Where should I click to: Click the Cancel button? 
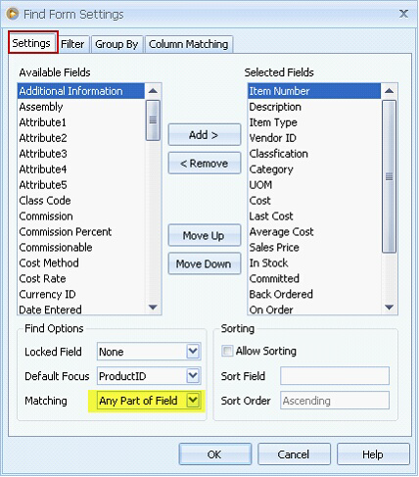click(294, 454)
